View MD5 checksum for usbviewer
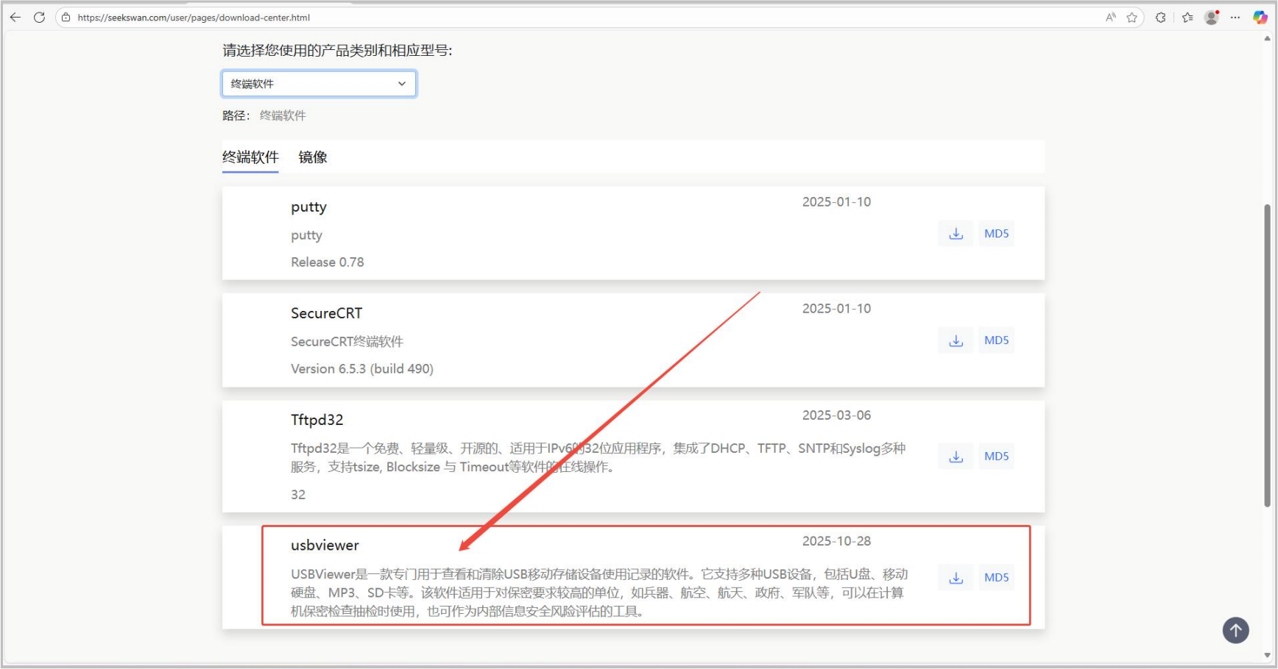 pos(996,577)
